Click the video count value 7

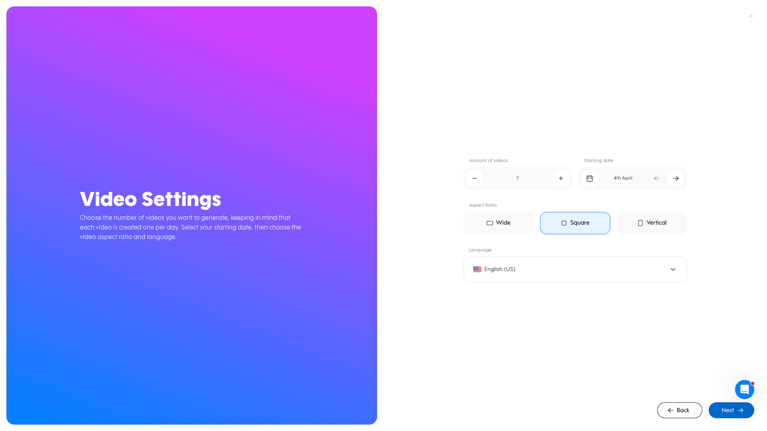(517, 178)
